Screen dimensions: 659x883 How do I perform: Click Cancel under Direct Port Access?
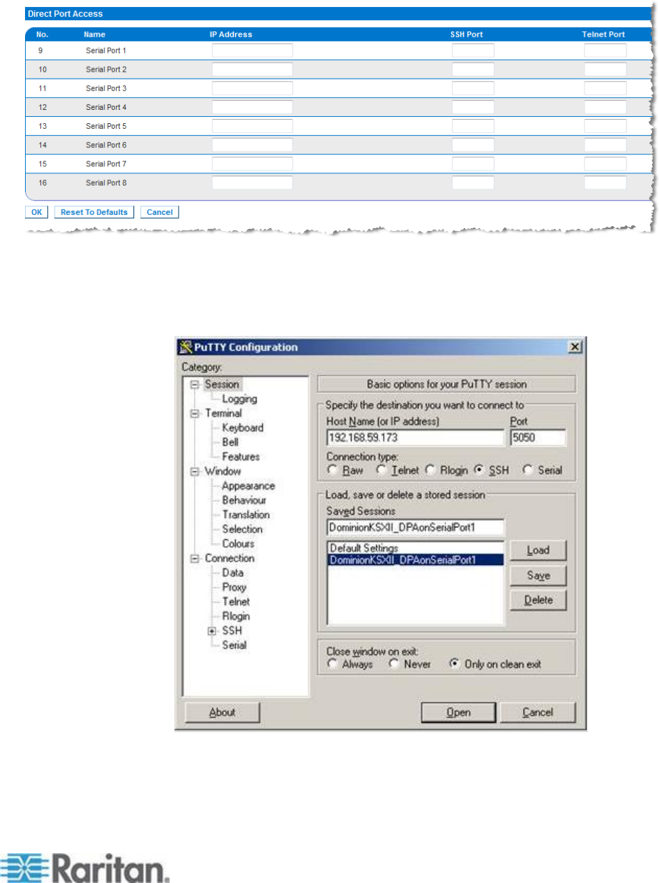[159, 212]
